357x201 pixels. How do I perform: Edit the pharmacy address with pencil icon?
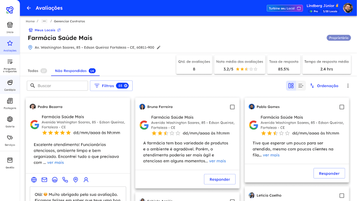click(159, 47)
